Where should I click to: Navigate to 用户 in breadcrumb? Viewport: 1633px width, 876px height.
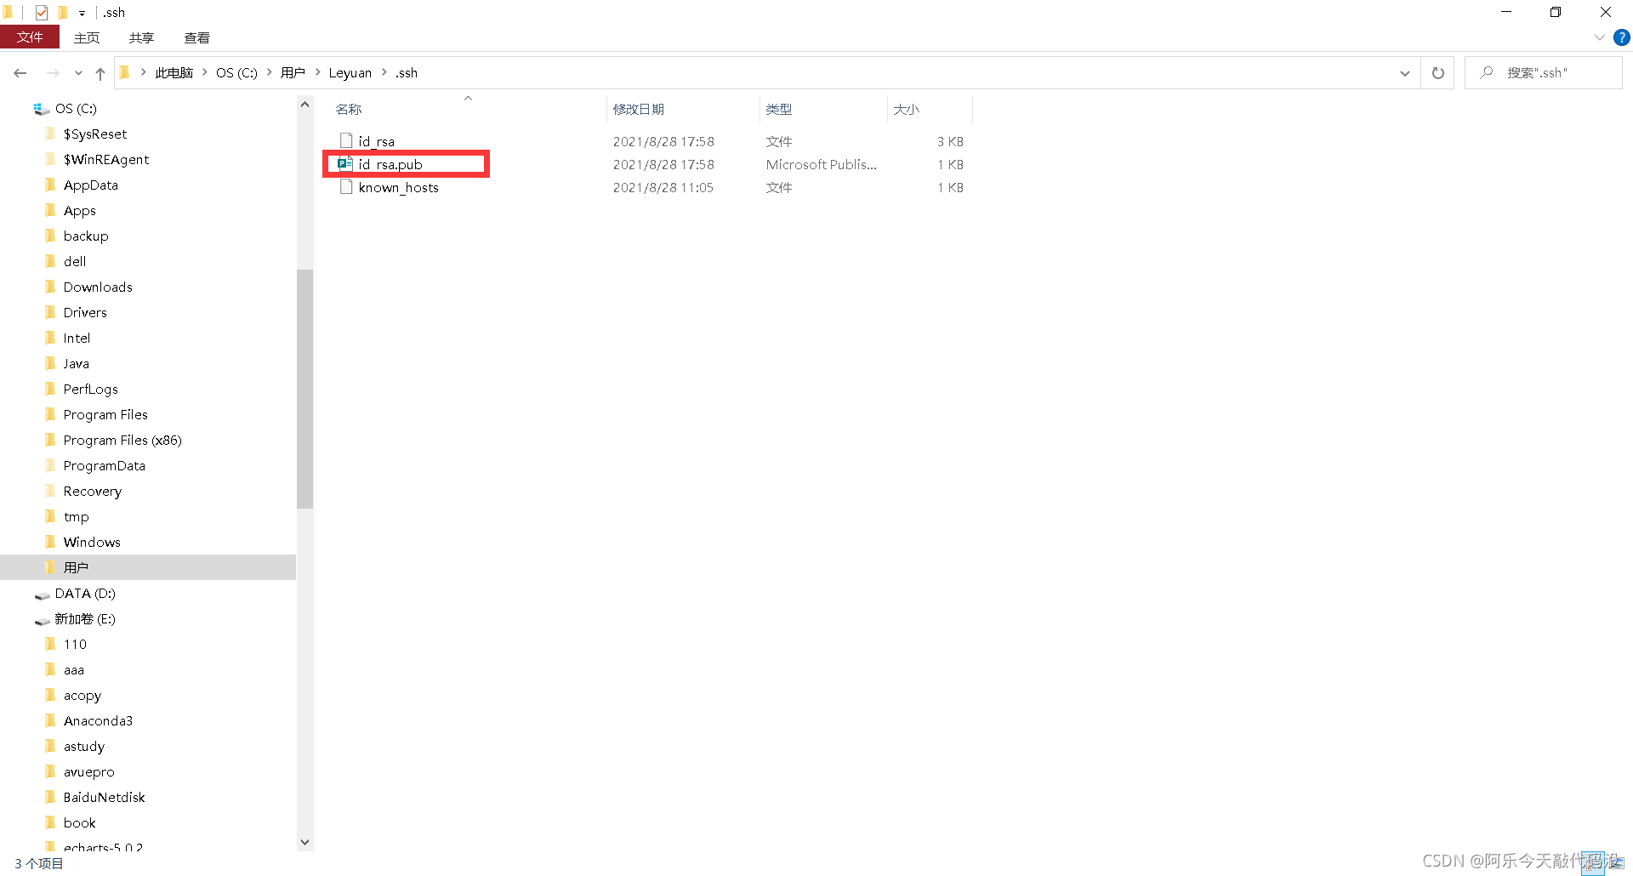click(293, 73)
